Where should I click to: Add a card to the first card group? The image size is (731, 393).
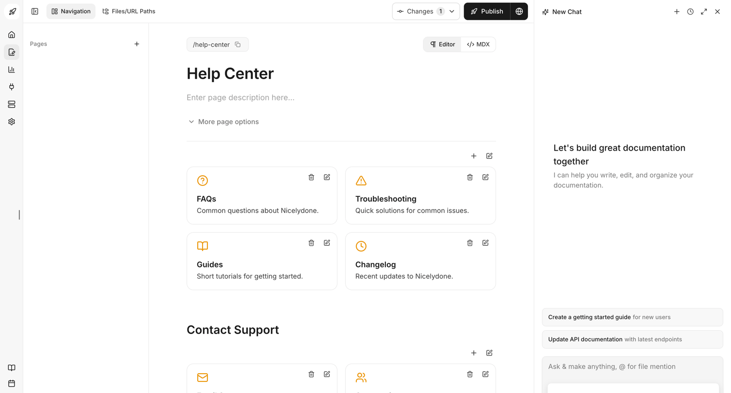pos(474,156)
